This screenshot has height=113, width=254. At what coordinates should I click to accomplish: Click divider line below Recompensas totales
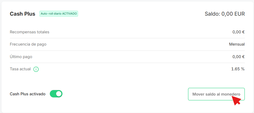[x=127, y=38]
